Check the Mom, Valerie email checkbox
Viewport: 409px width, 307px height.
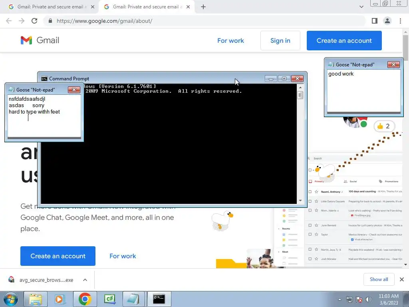(310, 210)
